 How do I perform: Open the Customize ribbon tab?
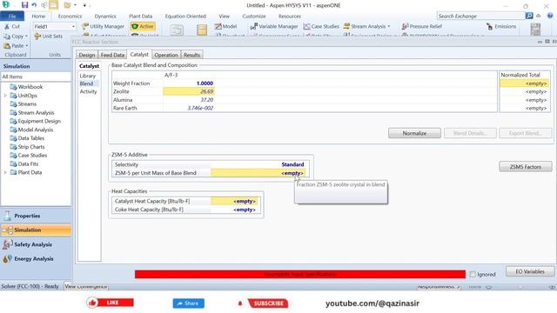tap(253, 16)
